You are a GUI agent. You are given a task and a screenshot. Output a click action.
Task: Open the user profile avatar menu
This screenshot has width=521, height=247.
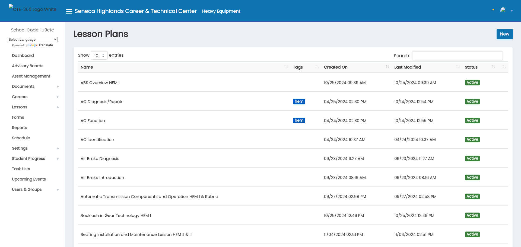503,10
